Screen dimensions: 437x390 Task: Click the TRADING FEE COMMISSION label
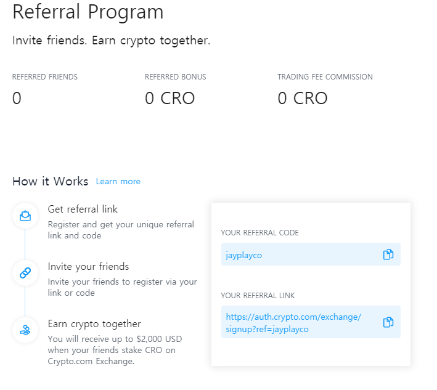325,77
